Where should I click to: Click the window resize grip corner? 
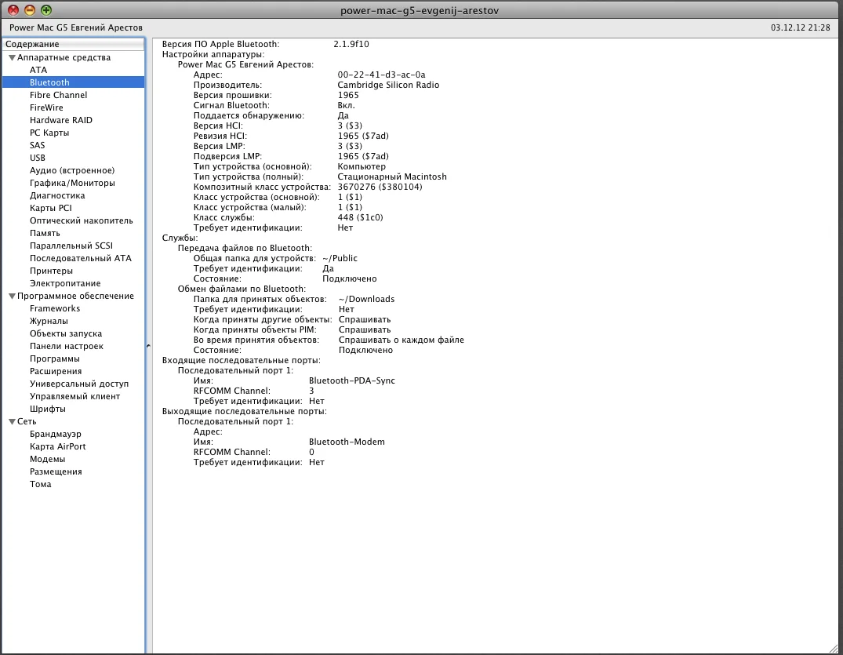point(834,649)
